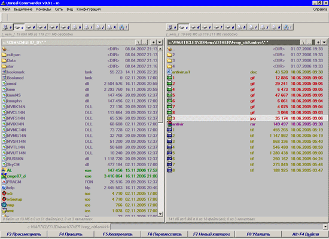Open favorites asterisk button in left panel
The width and height of the screenshot is (329, 239).
[x=154, y=42]
